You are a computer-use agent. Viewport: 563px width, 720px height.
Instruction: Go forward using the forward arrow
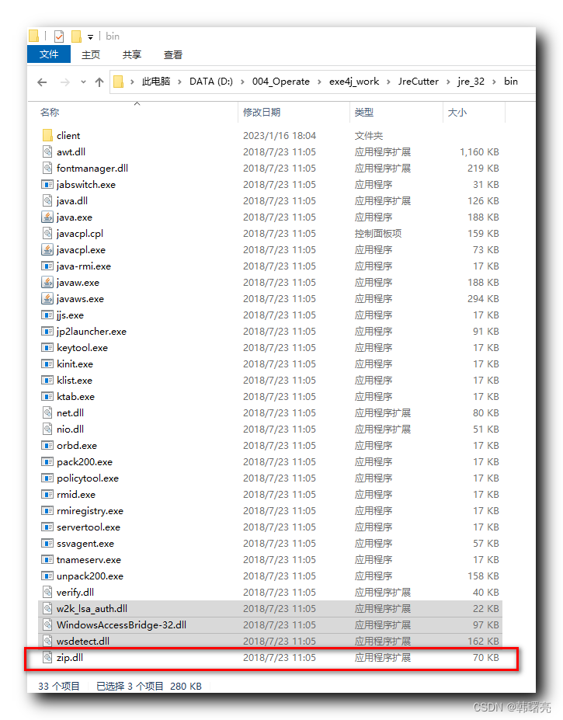[x=65, y=82]
